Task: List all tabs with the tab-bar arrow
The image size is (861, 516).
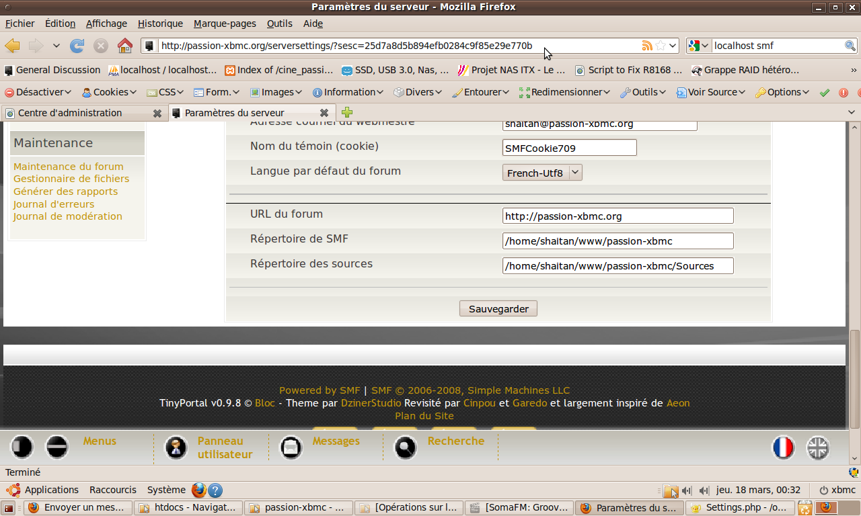Action: click(851, 113)
